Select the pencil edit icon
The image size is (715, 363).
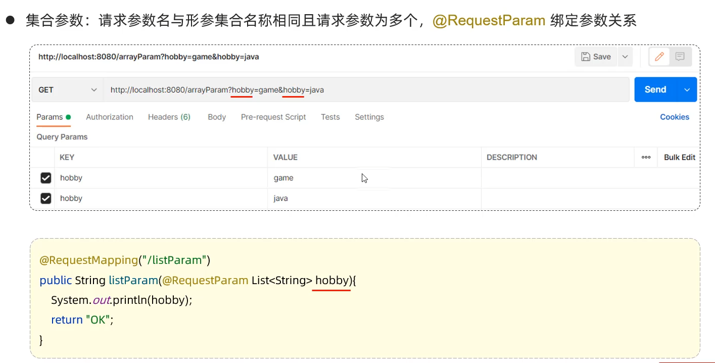[x=658, y=56]
